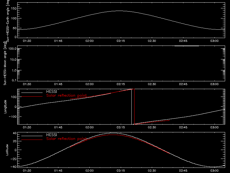The height and width of the screenshot is (173, 230).
Task: Select 03:00 time label below Earth angle plot
Action: pyautogui.click(x=214, y=41)
